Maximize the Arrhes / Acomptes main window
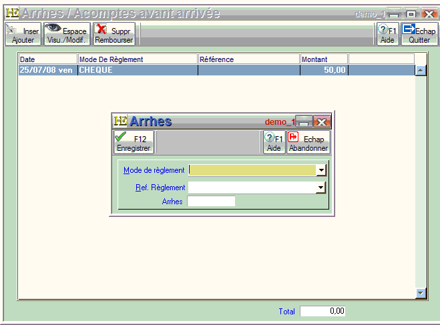Screen dimensions: 440x325 coord(411,14)
